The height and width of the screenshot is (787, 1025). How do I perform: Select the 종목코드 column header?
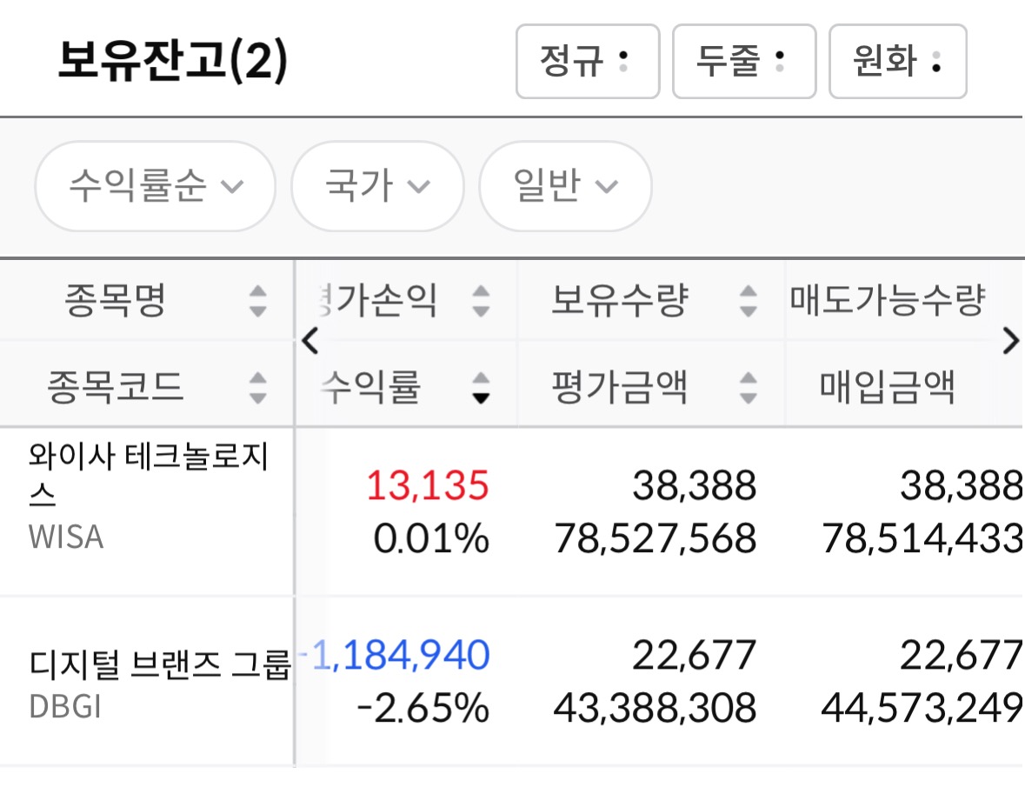pos(115,386)
